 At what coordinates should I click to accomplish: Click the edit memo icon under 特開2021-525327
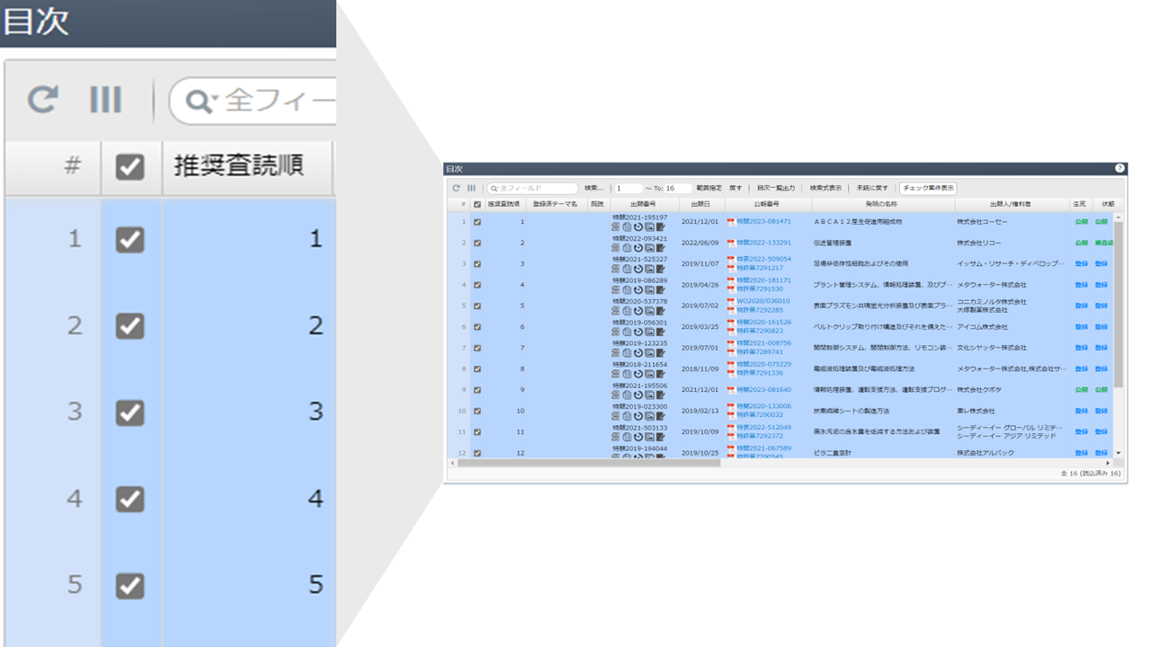point(661,269)
